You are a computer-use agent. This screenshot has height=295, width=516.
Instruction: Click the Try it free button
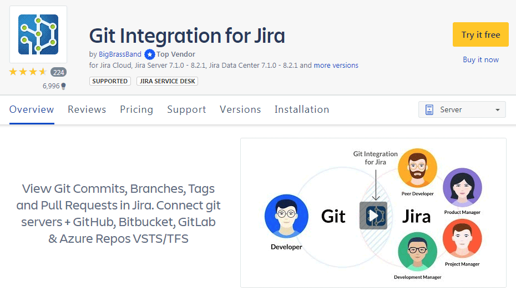tap(480, 34)
